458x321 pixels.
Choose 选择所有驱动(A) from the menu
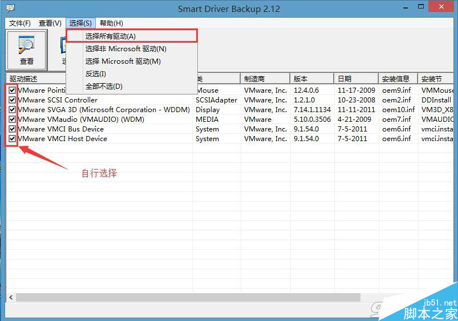(x=111, y=36)
